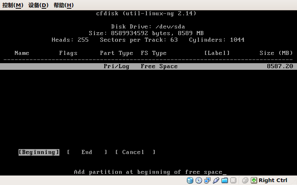The image size is (297, 185).
Task: Click the Size (MB) column header
Action: click(x=276, y=53)
